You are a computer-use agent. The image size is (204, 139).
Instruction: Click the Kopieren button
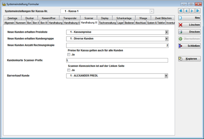(189, 59)
